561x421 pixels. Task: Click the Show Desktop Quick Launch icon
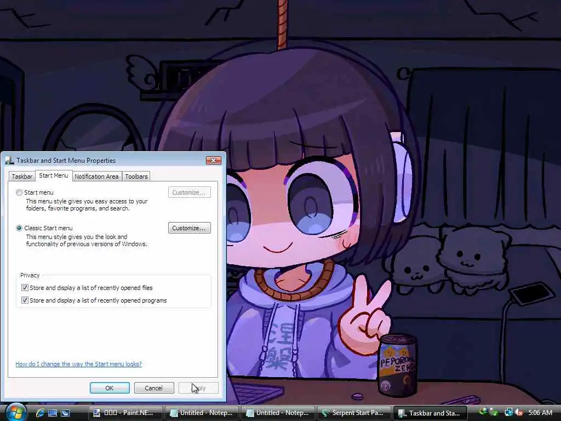(53, 413)
